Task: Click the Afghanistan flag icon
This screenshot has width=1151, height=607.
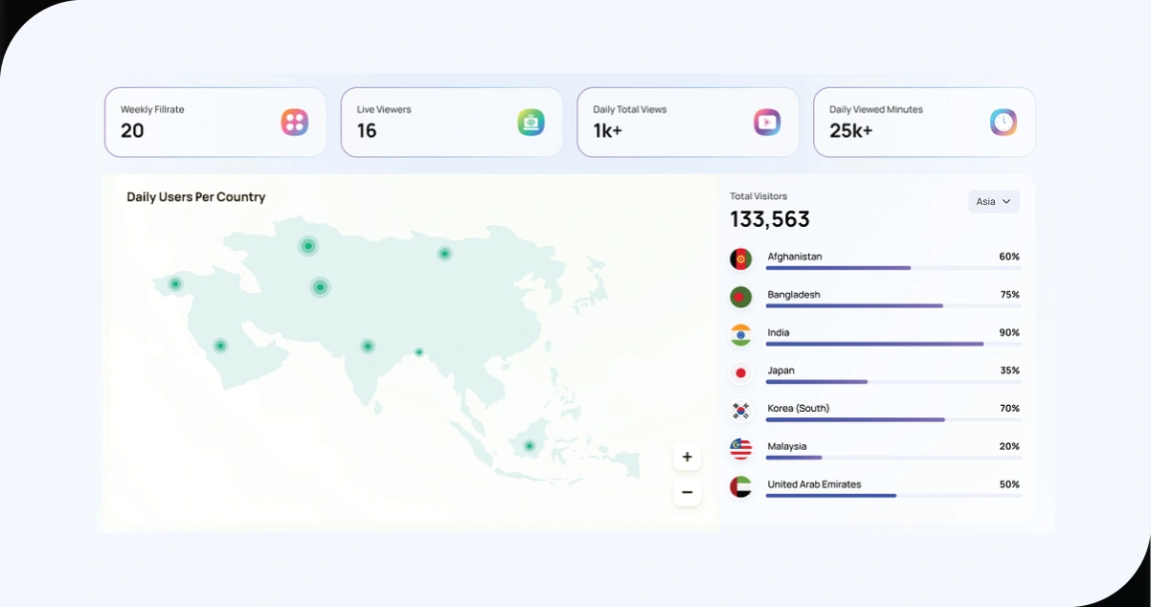Action: [740, 259]
